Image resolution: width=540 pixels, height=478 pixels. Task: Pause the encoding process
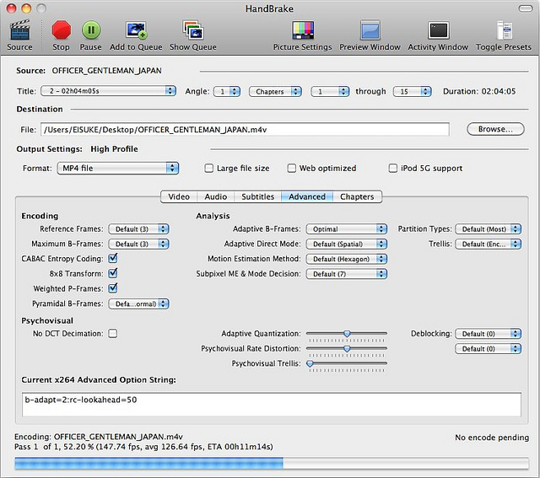[90, 35]
